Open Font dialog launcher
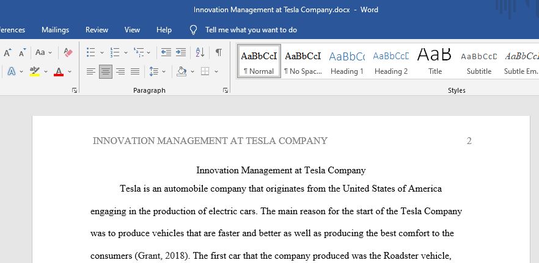 75,90
